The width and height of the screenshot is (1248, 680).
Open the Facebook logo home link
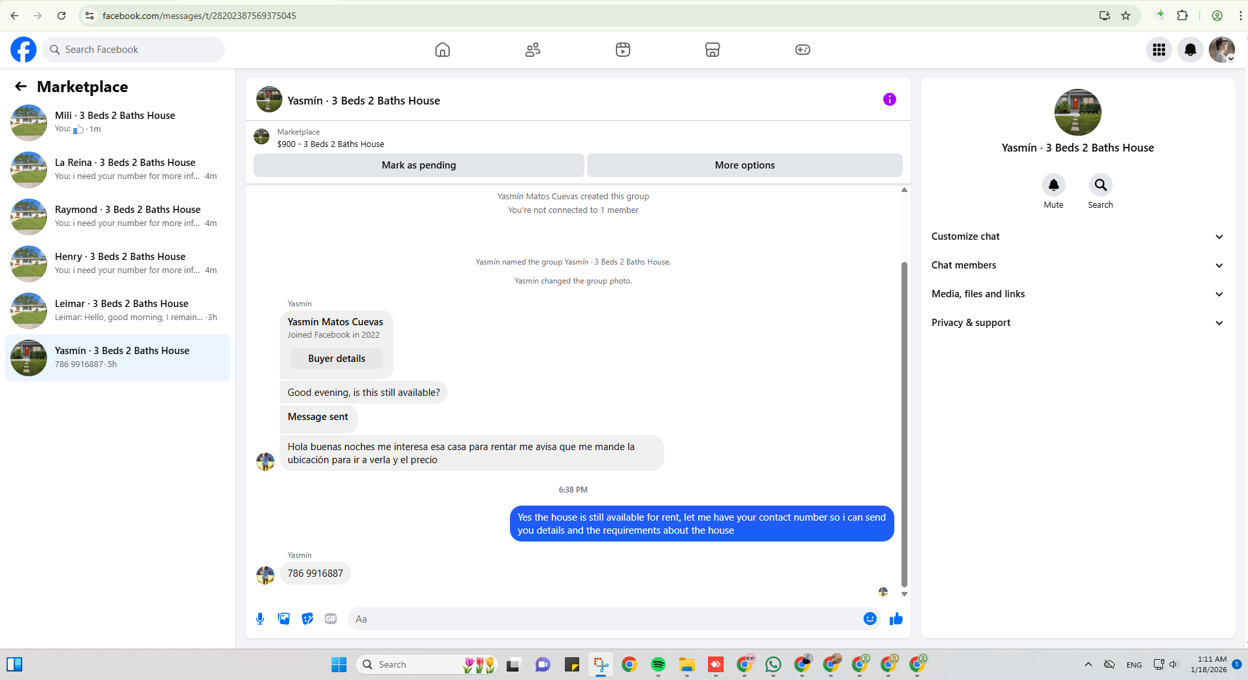(24, 50)
